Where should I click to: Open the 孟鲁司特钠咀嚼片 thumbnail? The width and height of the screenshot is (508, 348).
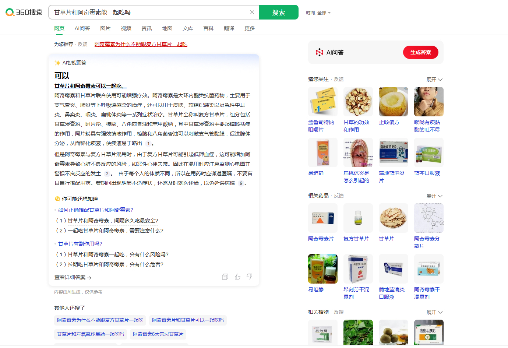pyautogui.click(x=323, y=102)
